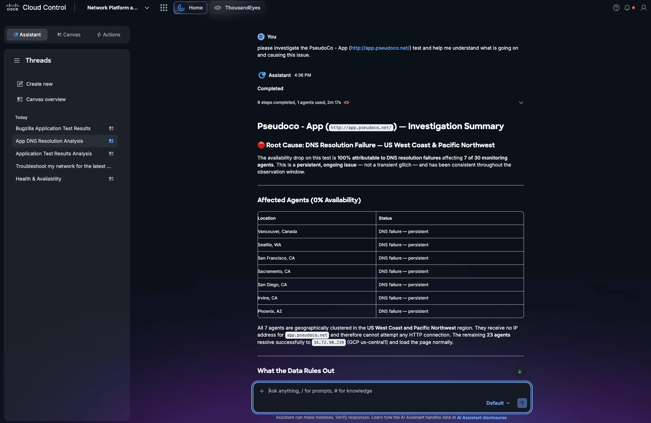Click the app.pseudoco.net inline code

coord(307,335)
